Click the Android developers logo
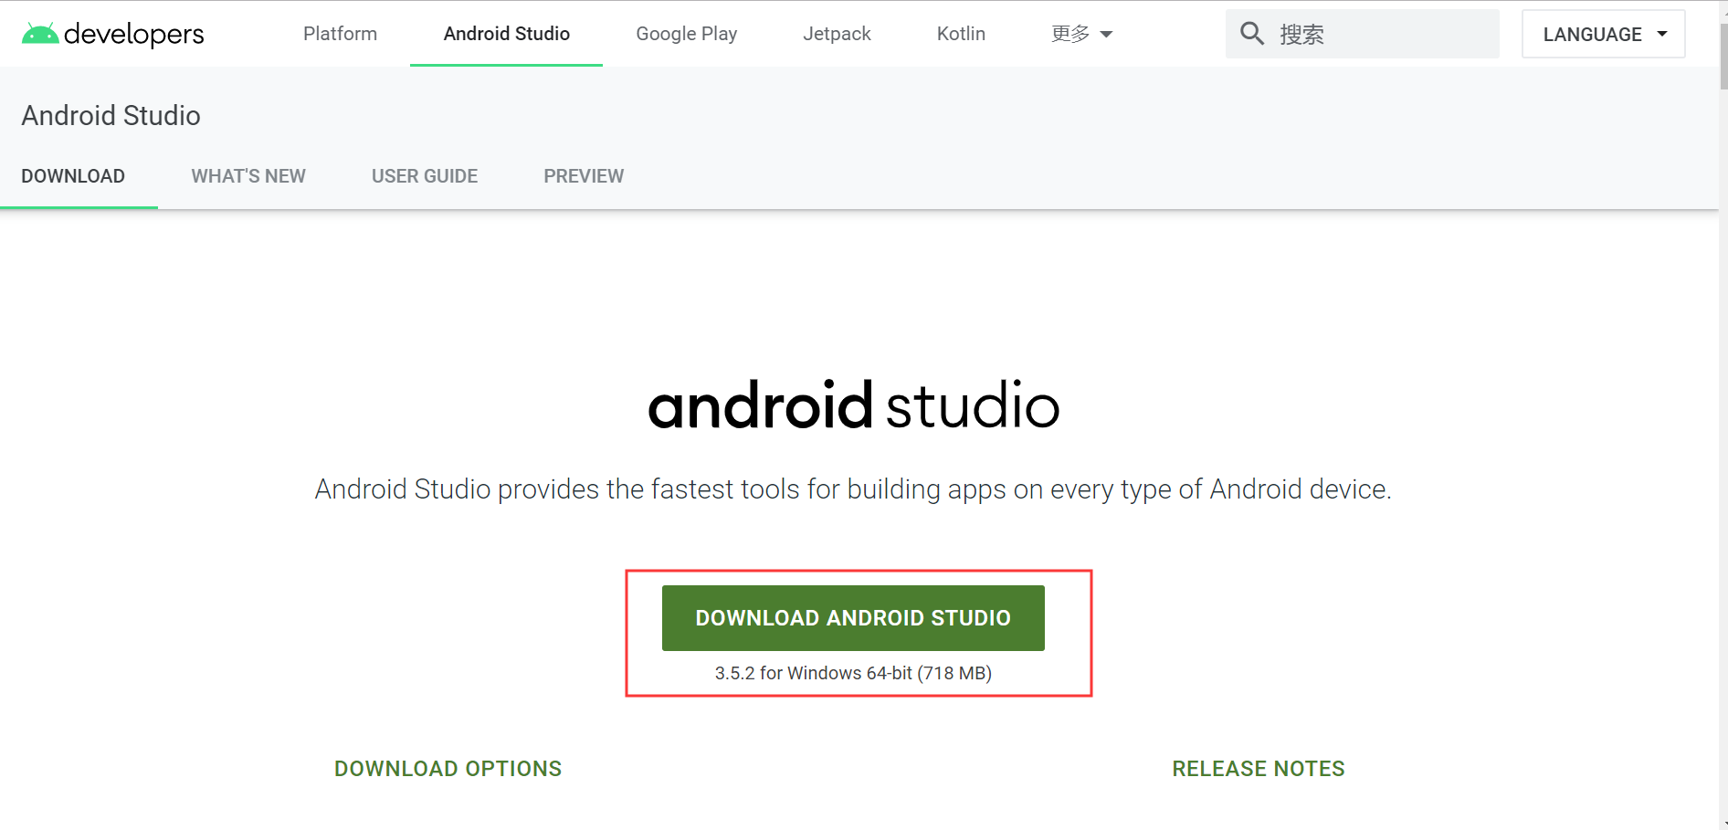1728x830 pixels. (x=113, y=34)
